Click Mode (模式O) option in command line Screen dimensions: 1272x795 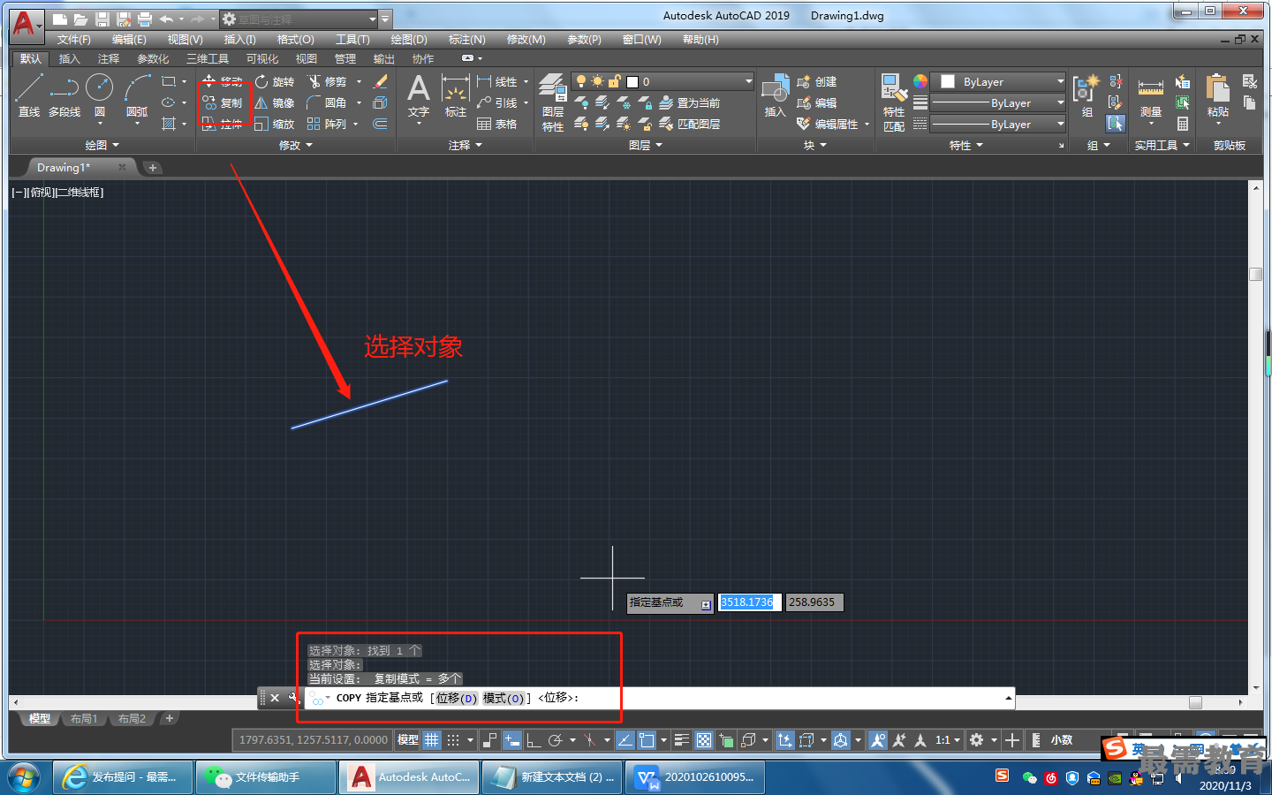[x=503, y=698]
